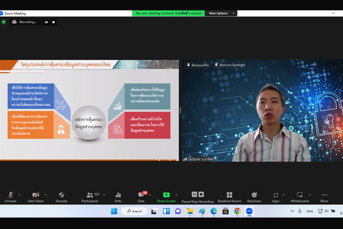343x229 pixels.
Task: Open share options arrow beside Share Screen
Action: coord(176,195)
